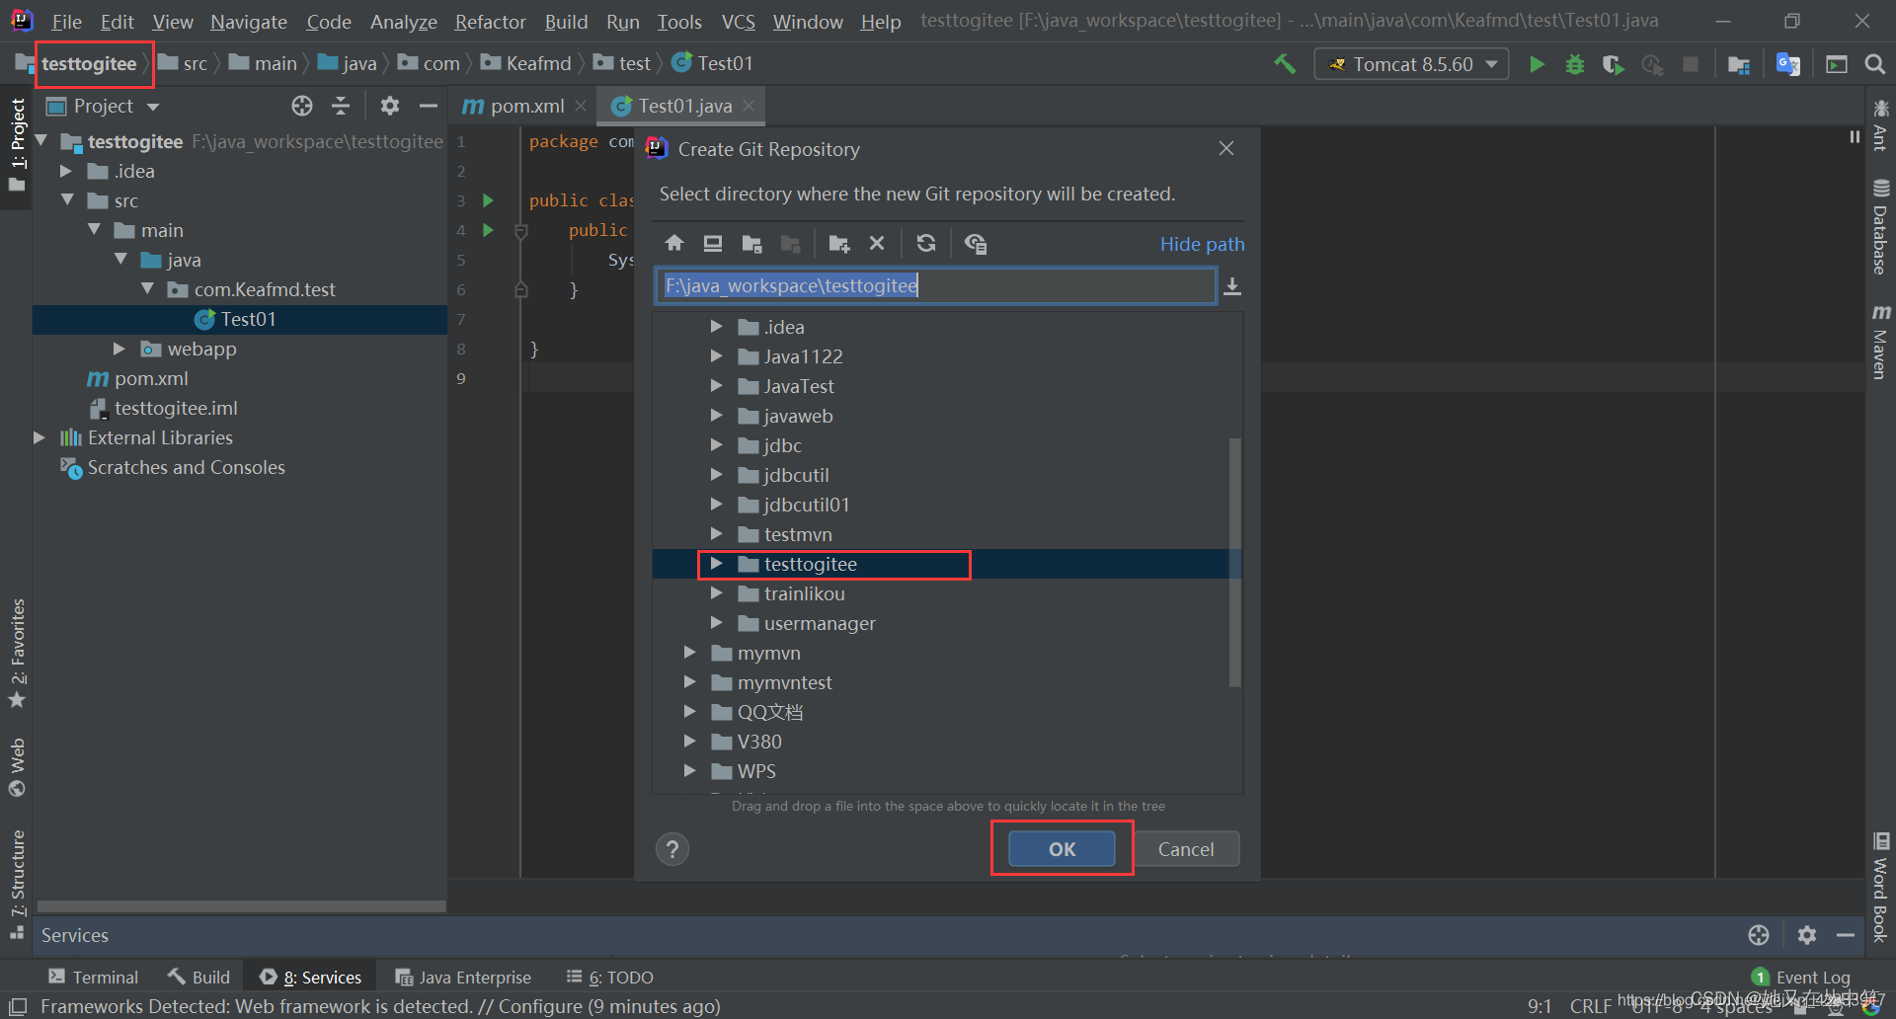This screenshot has width=1896, height=1019.
Task: Open the Database tool window
Action: (1880, 227)
